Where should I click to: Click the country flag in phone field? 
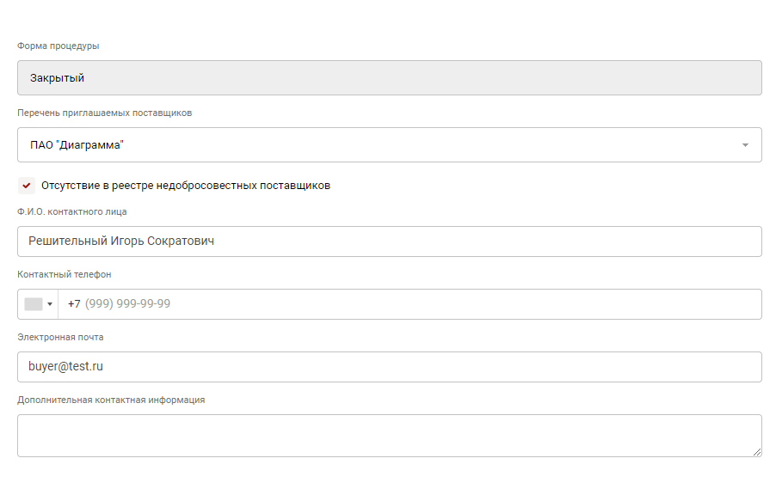pos(34,304)
